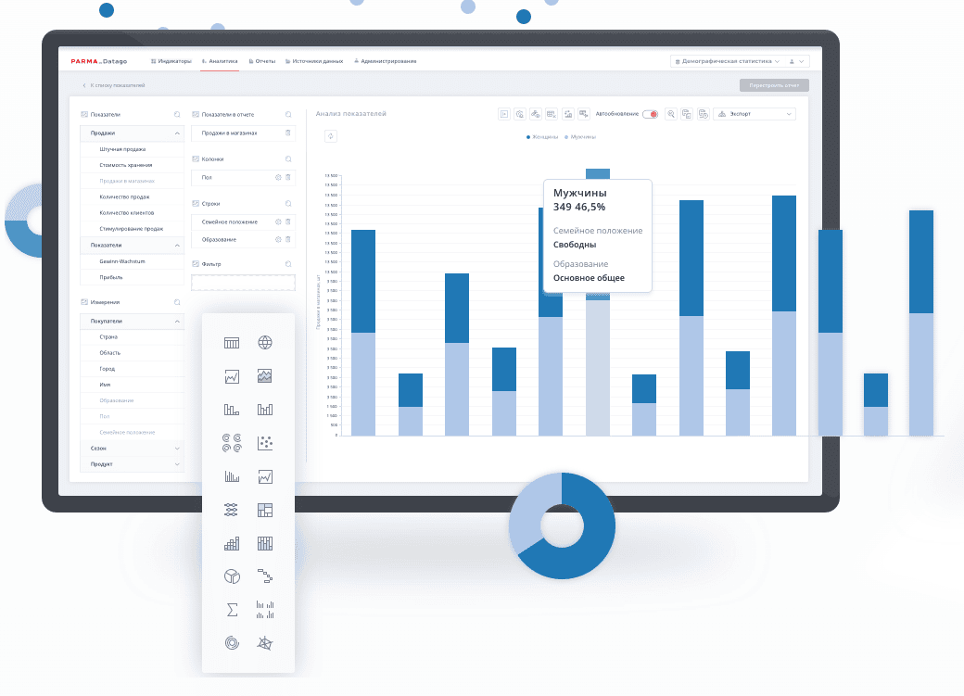Delete Семейное положение row with trash icon
This screenshot has width=964, height=696.
click(x=288, y=221)
